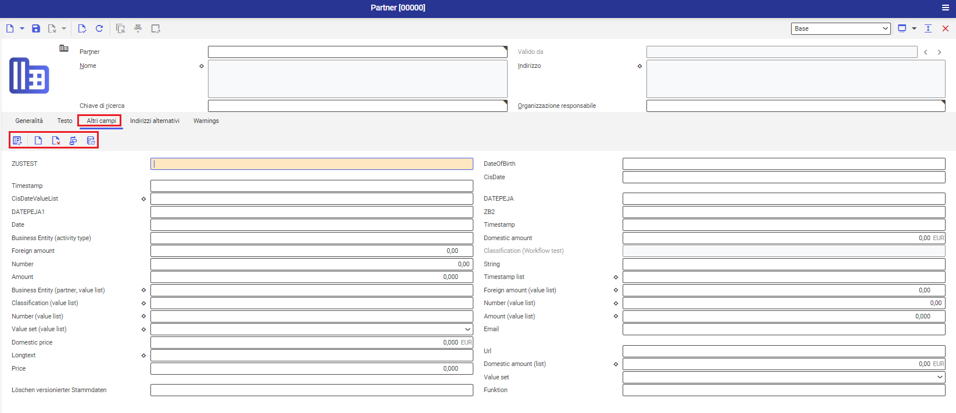Click the blank new page icon in Altri campi toolbar

38,140
